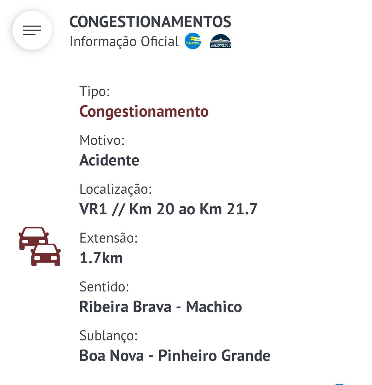Screen dimensions: 372x385
Task: Tap the Vialitoral logo icon
Action: pos(193,41)
